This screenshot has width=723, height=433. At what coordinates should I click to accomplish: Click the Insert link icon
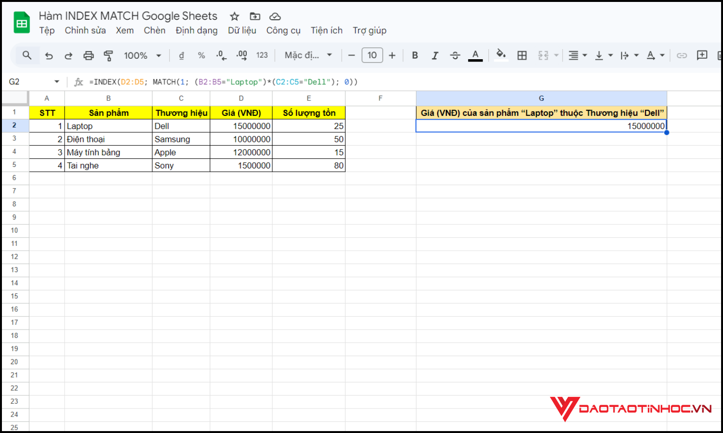point(682,55)
